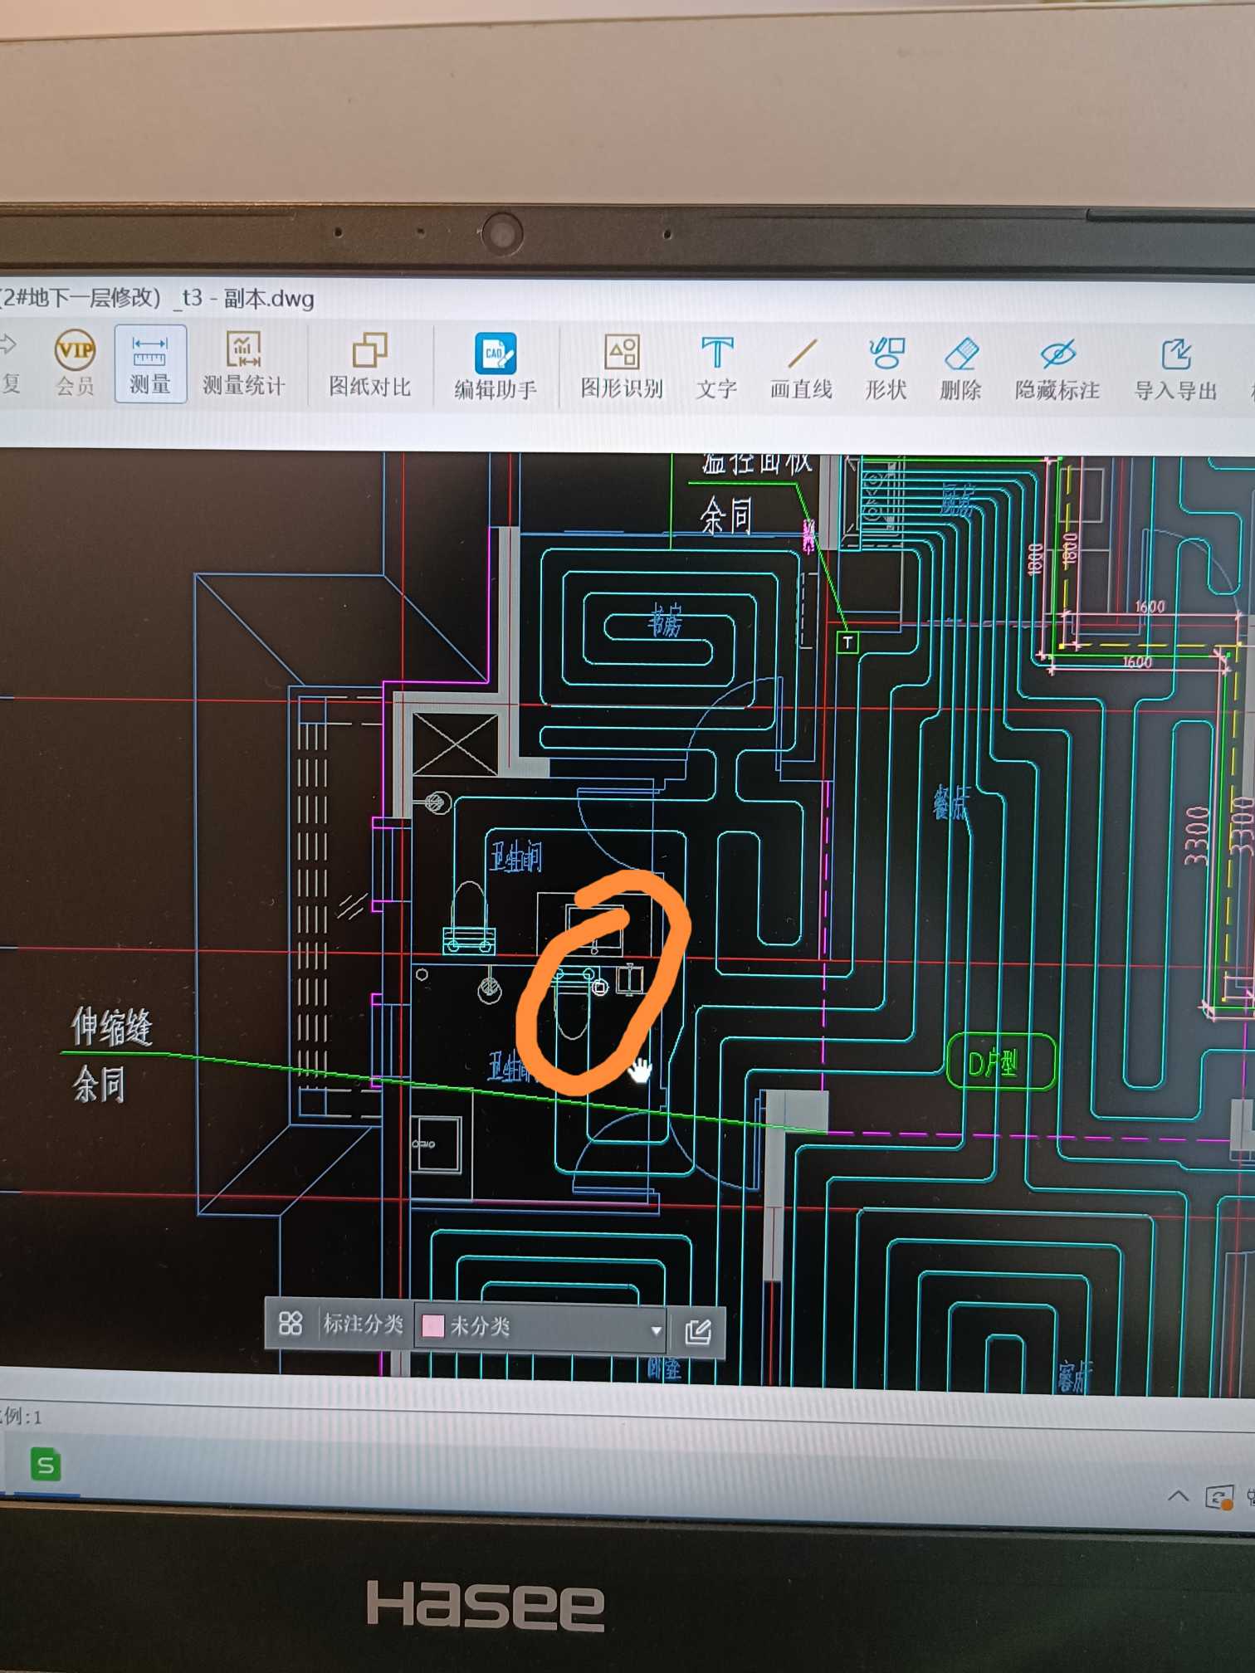Click the D户型 label in drawing
This screenshot has width=1255, height=1673.
pos(1000,1062)
